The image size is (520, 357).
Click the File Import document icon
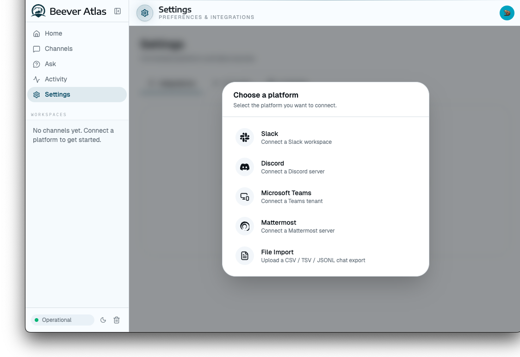(x=245, y=256)
